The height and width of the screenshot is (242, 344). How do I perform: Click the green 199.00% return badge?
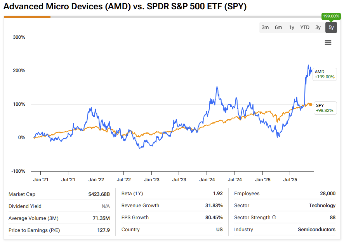click(x=331, y=16)
